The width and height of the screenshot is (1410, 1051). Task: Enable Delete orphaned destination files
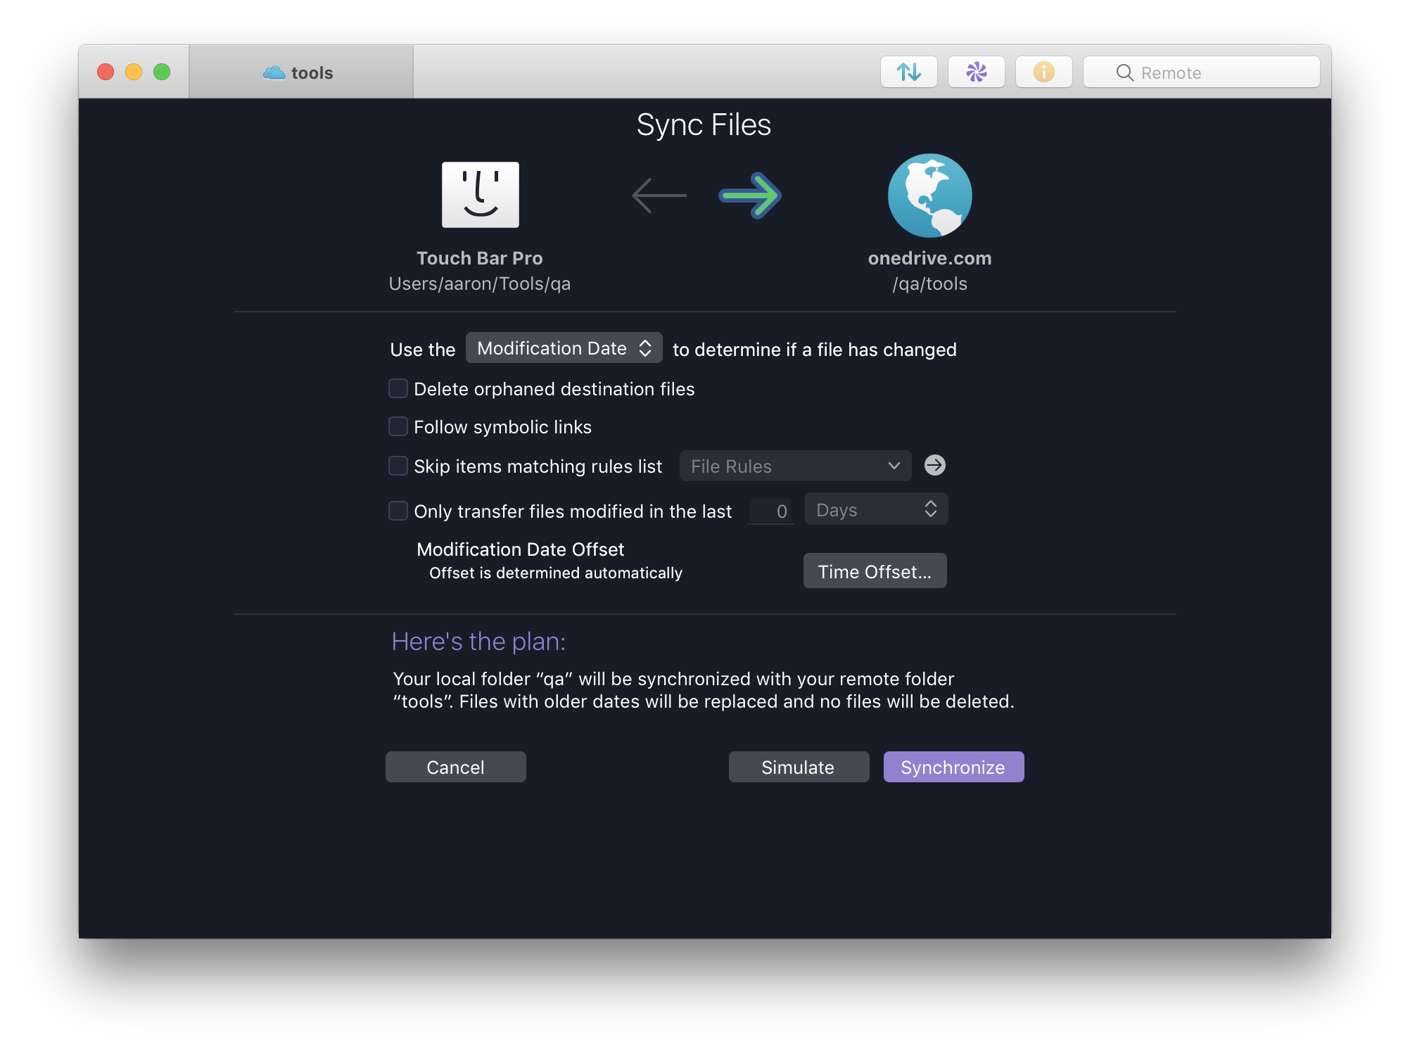(398, 388)
